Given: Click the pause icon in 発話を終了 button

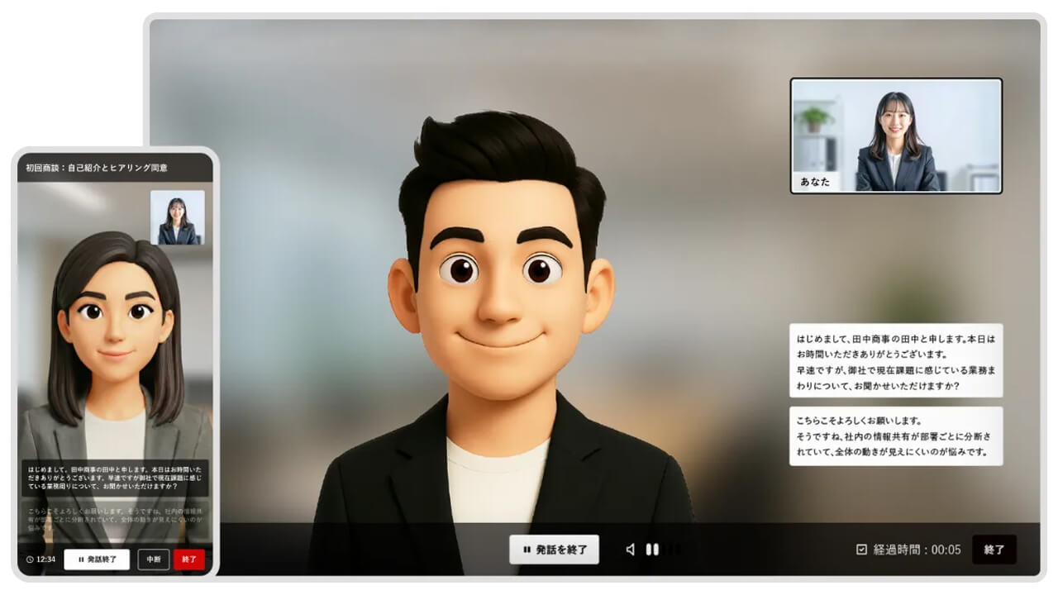Looking at the screenshot, I should 527,550.
